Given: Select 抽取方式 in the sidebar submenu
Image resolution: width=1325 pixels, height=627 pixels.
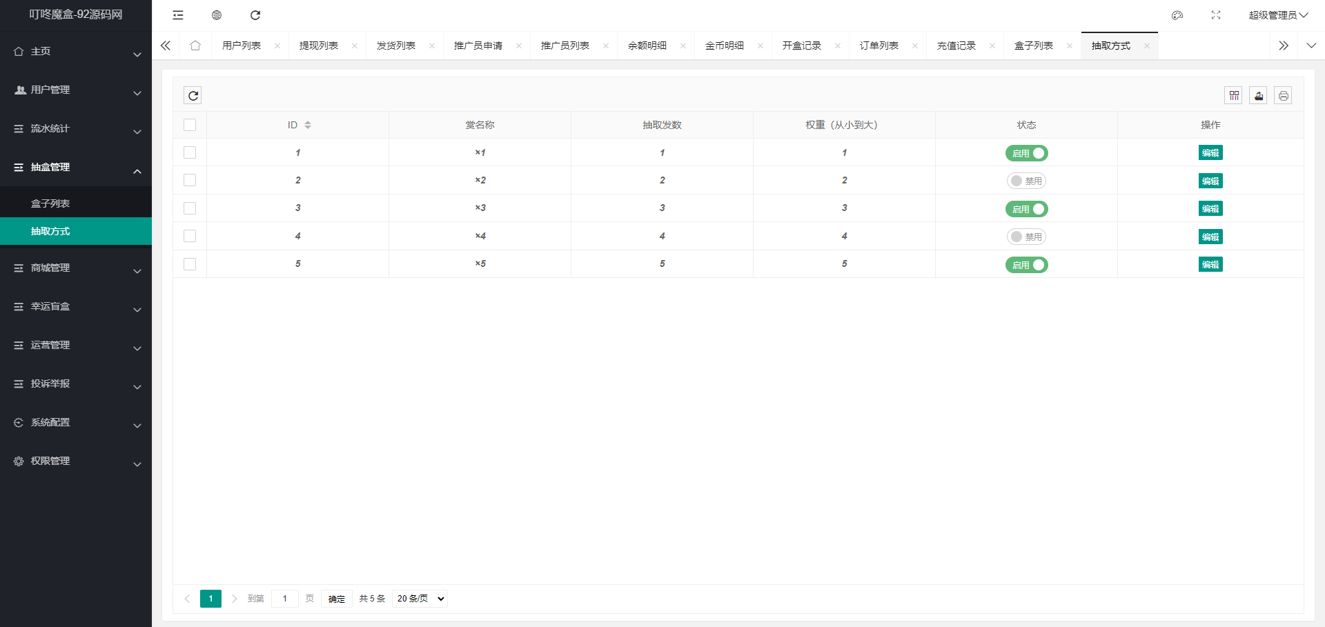Looking at the screenshot, I should tap(76, 231).
